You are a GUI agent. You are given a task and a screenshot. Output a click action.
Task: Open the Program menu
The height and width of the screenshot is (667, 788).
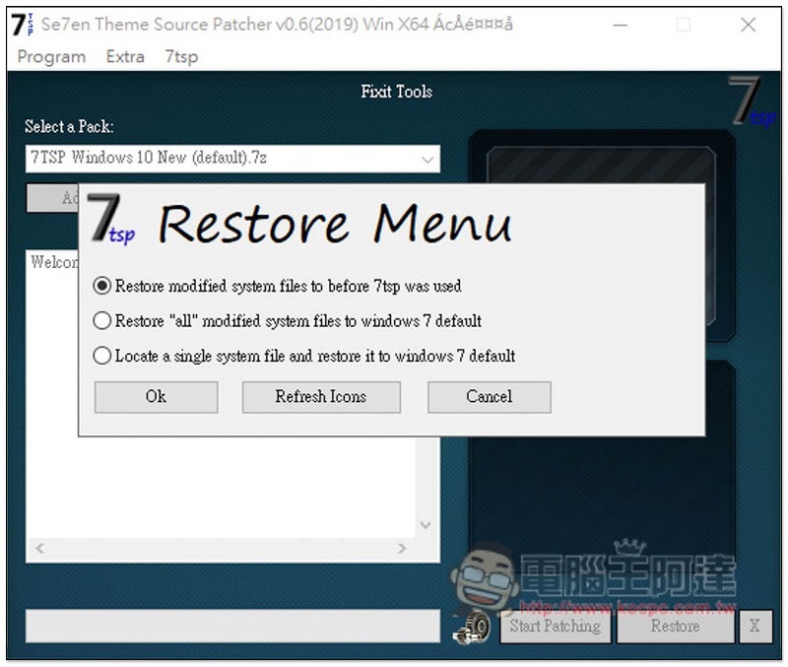coord(51,57)
